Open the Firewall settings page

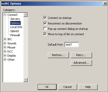pyautogui.click(x=15, y=35)
